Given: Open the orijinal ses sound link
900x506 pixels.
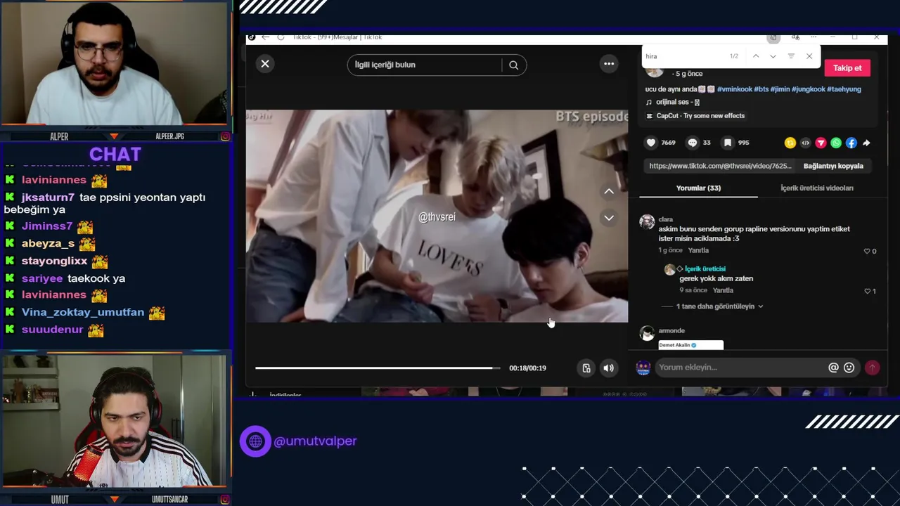Looking at the screenshot, I should [x=672, y=103].
